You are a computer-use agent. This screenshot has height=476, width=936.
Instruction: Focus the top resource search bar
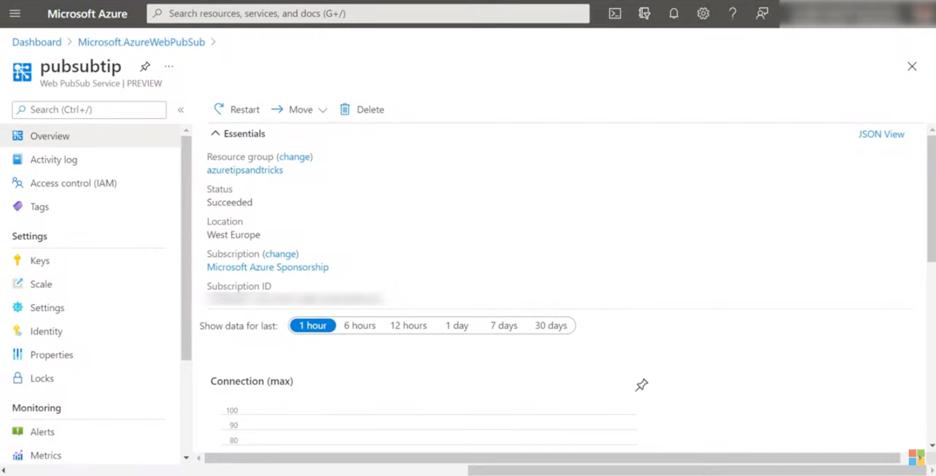pos(368,13)
